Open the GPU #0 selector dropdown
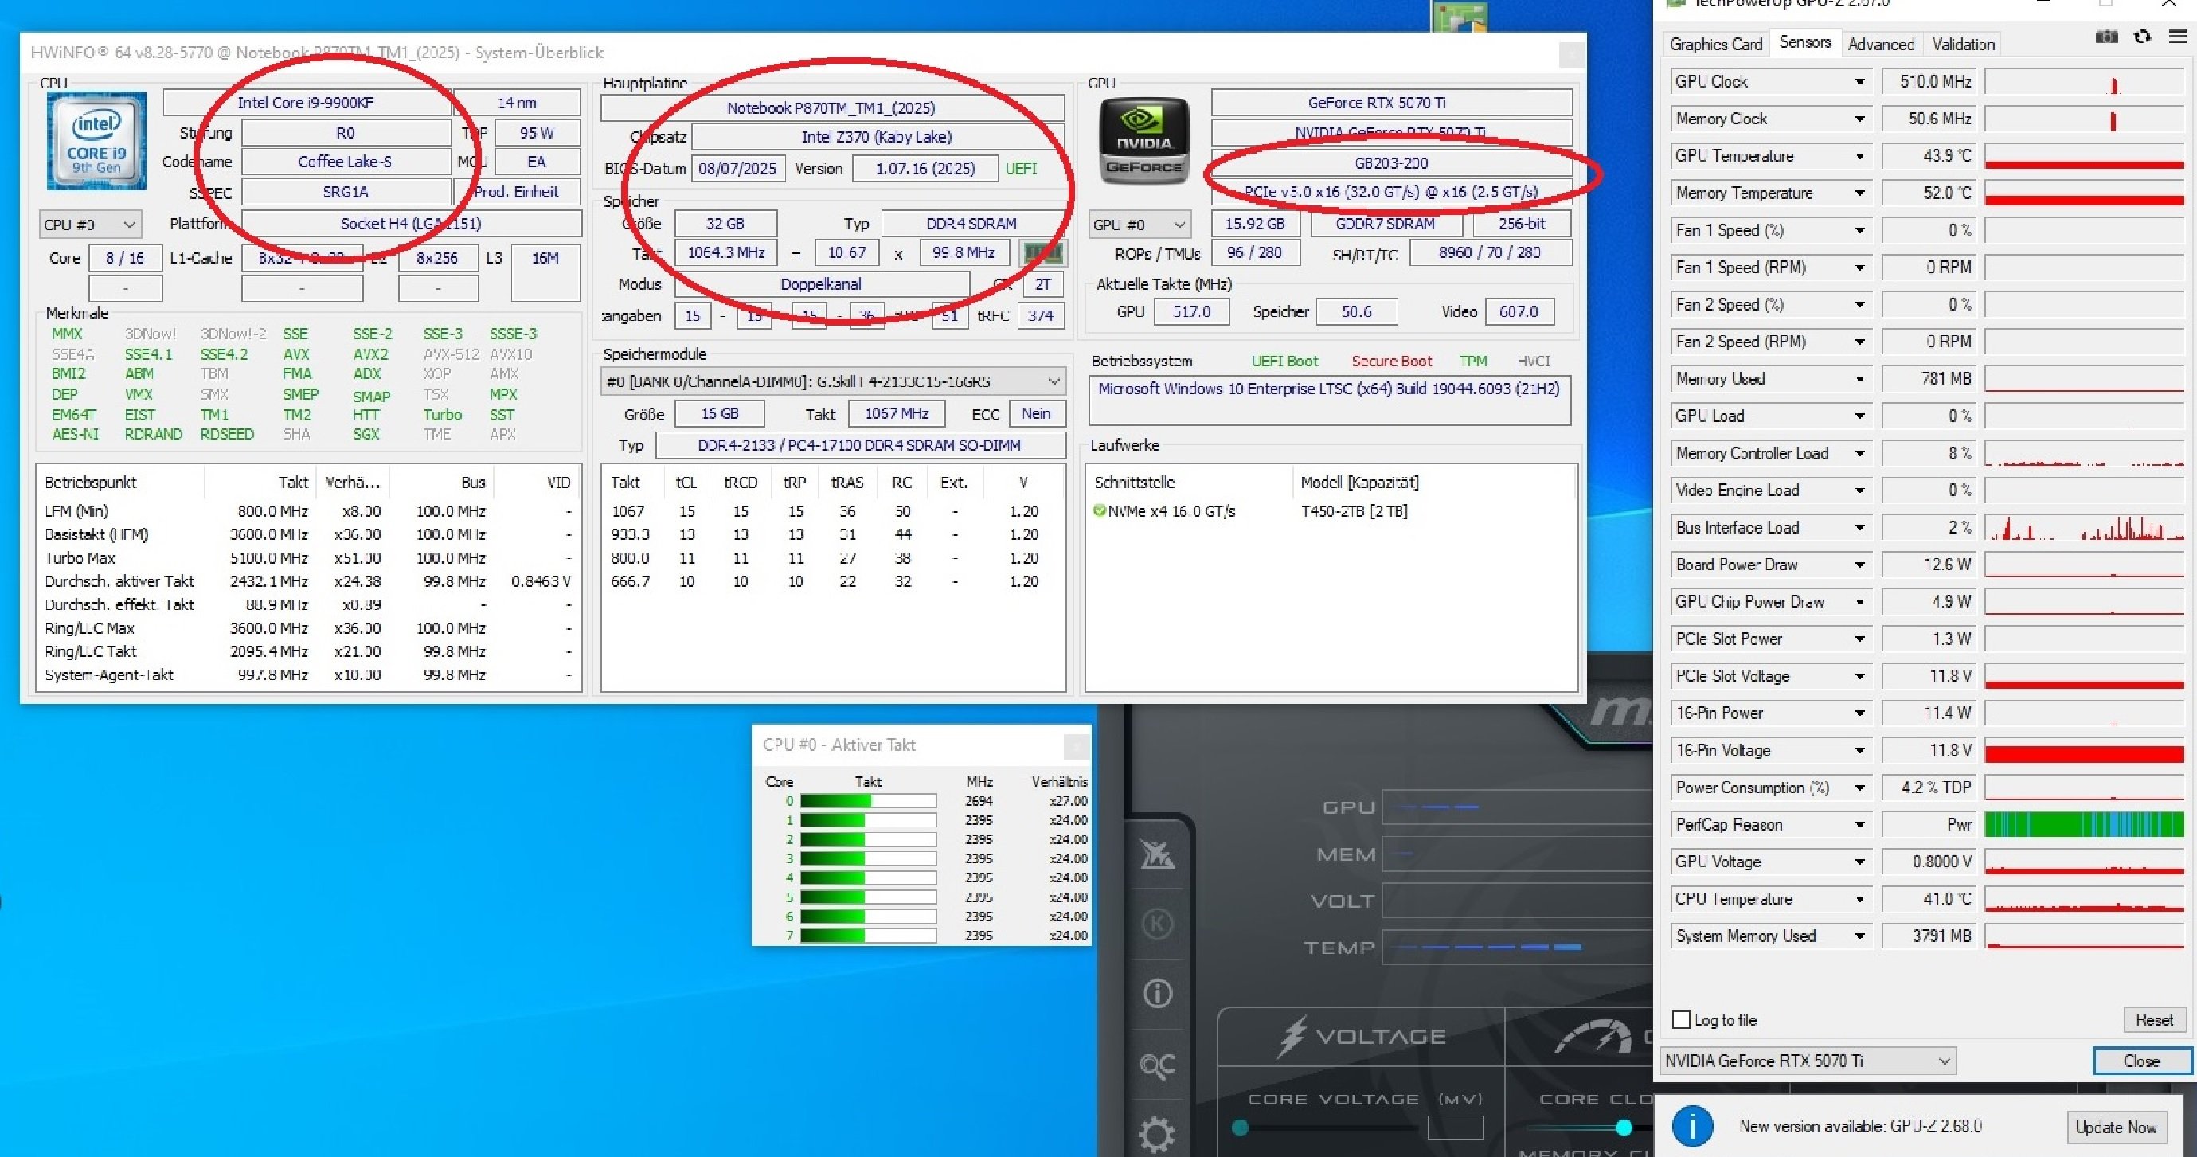The height and width of the screenshot is (1157, 2197). coord(1140,225)
